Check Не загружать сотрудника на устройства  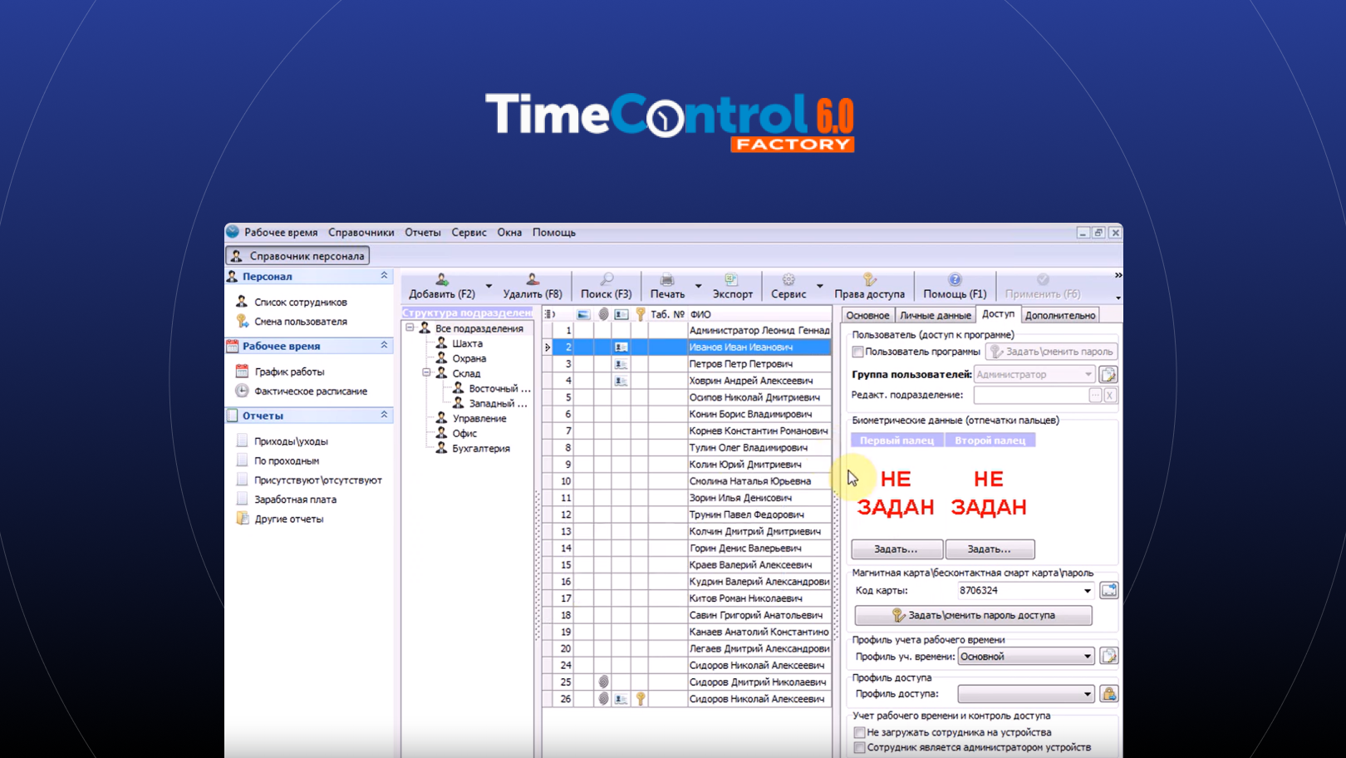click(x=859, y=732)
